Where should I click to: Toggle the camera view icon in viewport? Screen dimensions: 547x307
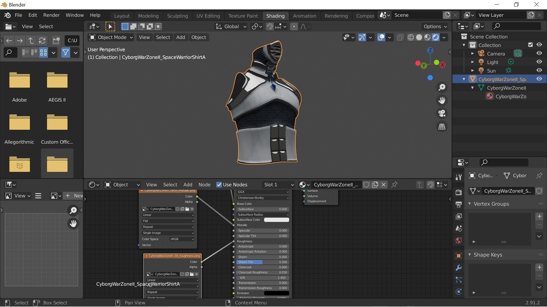[x=442, y=114]
